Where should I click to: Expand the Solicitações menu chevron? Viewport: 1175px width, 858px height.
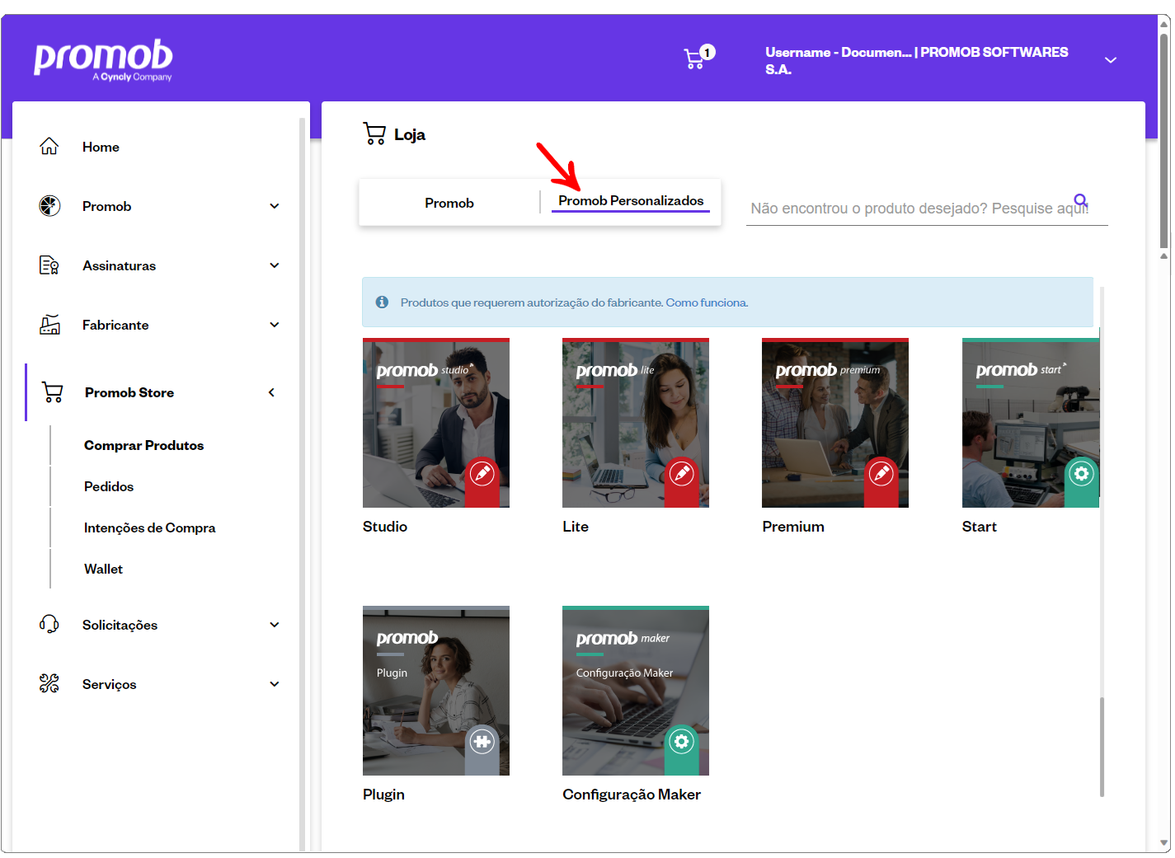(x=275, y=625)
